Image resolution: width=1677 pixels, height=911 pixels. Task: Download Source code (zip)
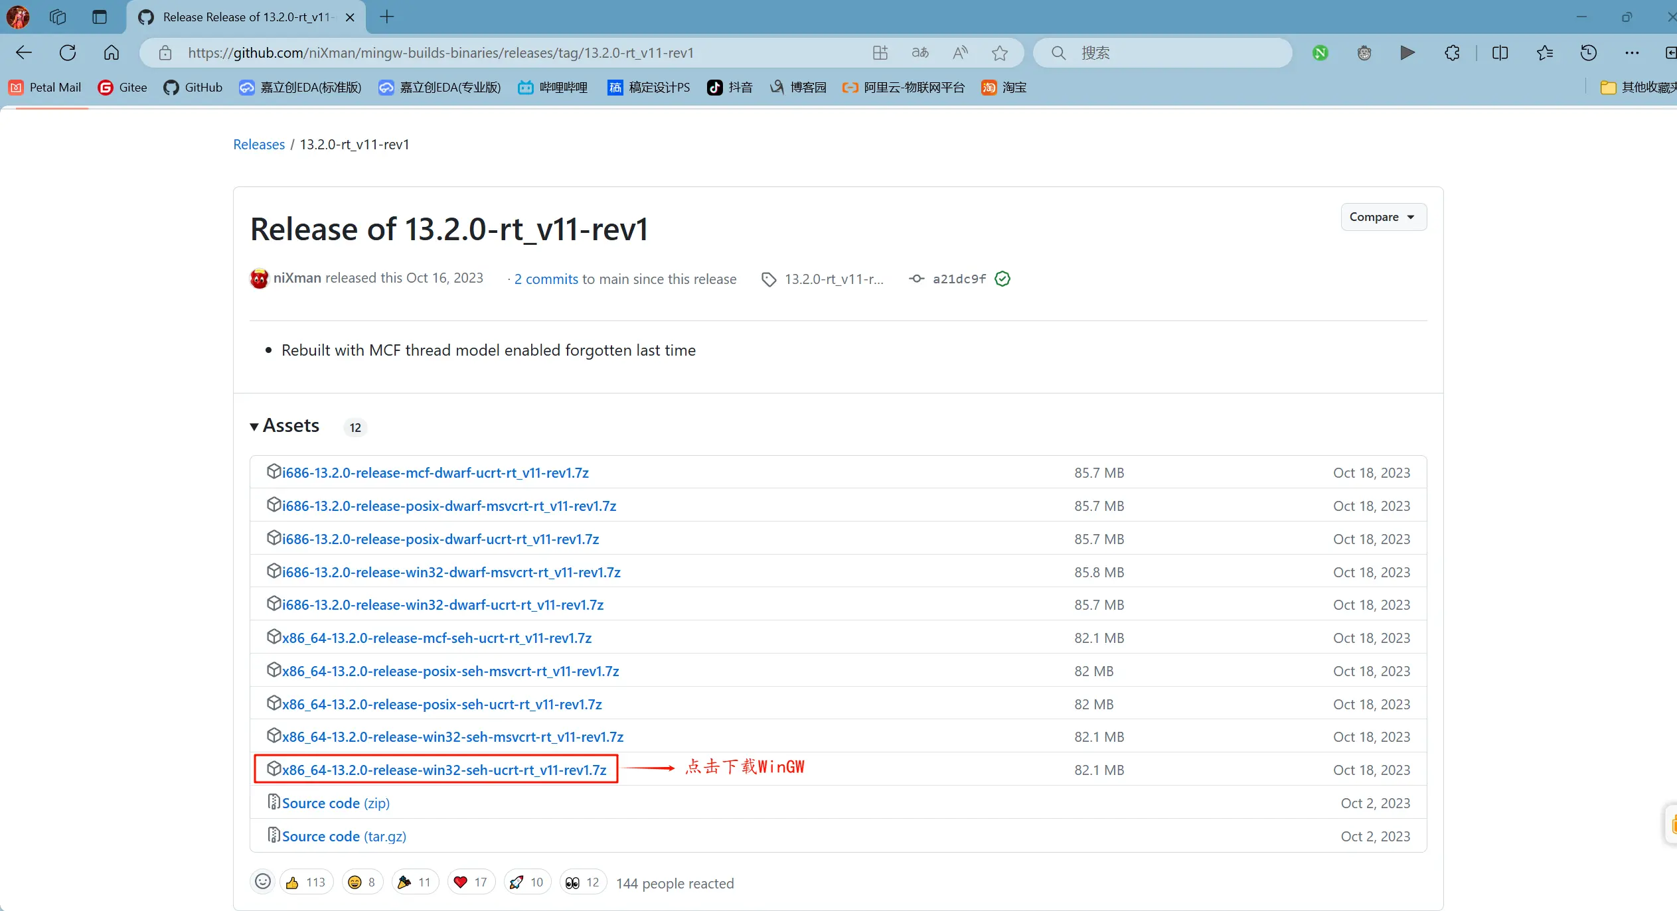click(x=336, y=803)
